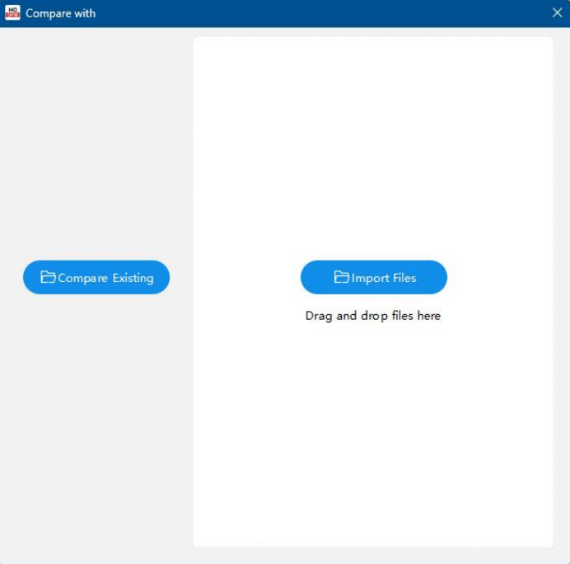Screen dimensions: 570x564
Task: Click the folder icon on Compare Existing
Action: (48, 278)
